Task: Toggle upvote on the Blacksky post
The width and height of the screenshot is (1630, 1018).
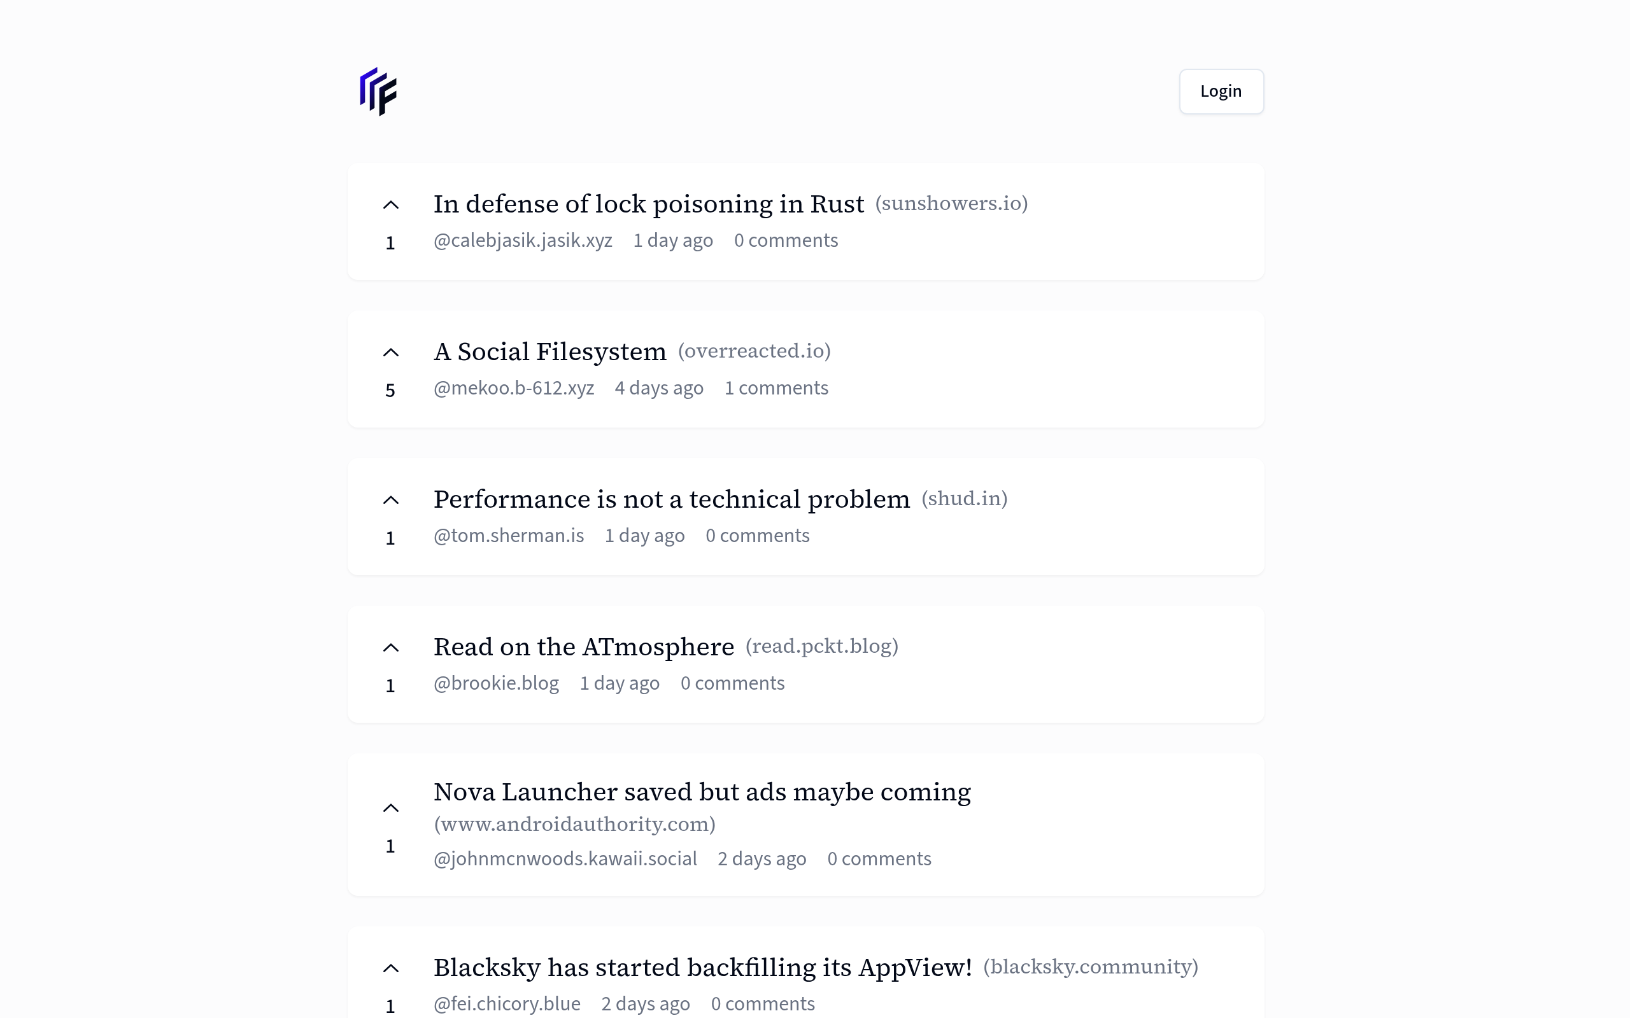Action: click(391, 968)
